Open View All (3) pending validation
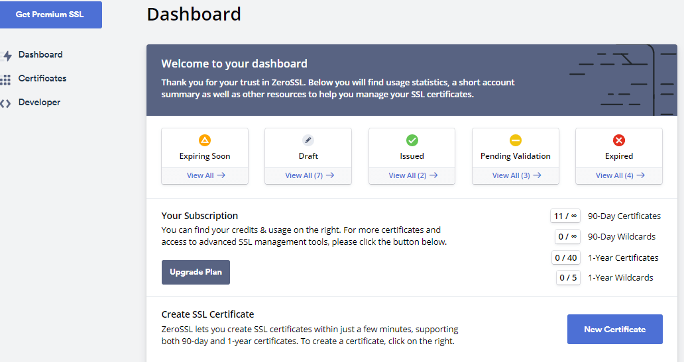The image size is (684, 362). [516, 175]
